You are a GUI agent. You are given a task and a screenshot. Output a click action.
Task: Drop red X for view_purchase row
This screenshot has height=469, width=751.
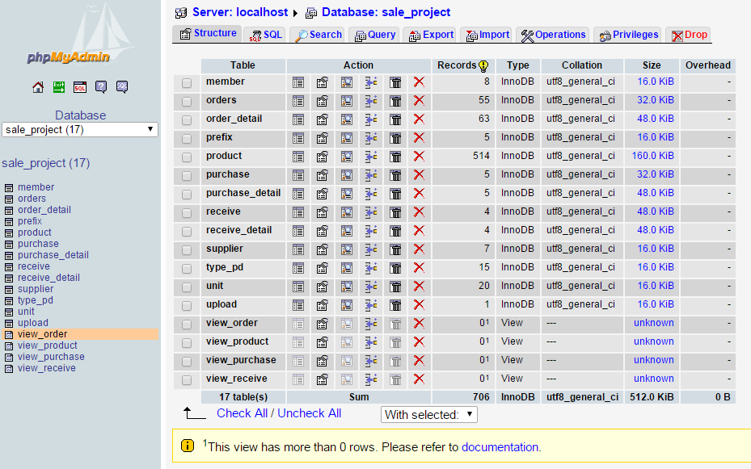tap(419, 361)
